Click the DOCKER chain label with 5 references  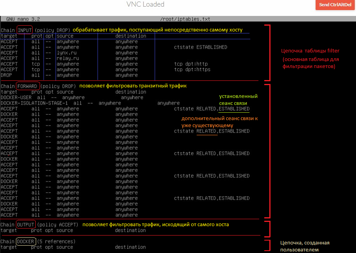26,241
